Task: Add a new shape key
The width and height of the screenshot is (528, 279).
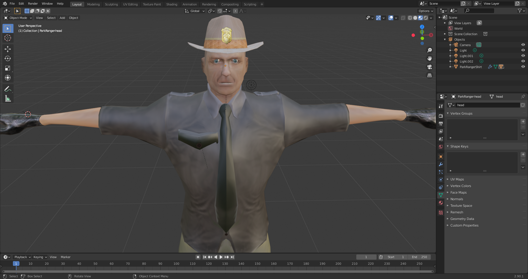Action: click(x=523, y=154)
